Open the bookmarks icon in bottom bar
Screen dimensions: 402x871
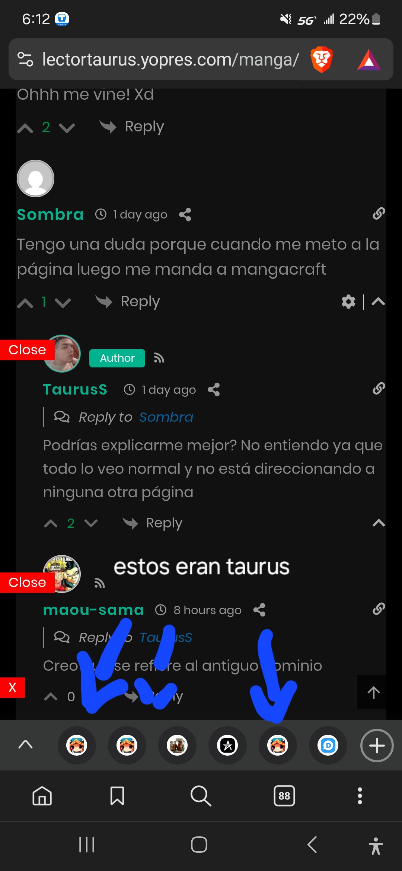[x=117, y=796]
